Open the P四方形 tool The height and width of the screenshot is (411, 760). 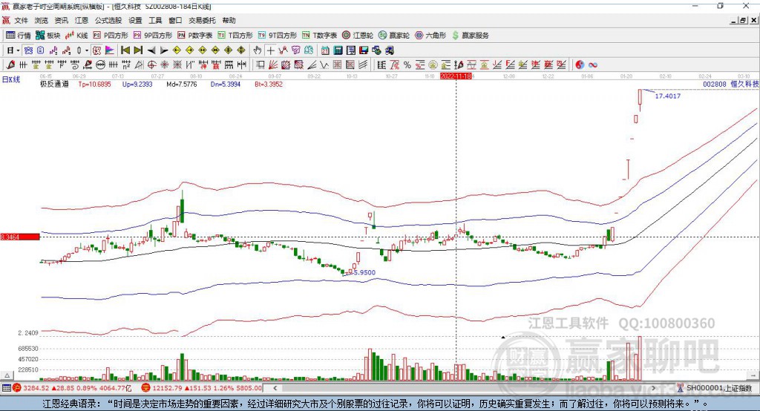pos(111,36)
